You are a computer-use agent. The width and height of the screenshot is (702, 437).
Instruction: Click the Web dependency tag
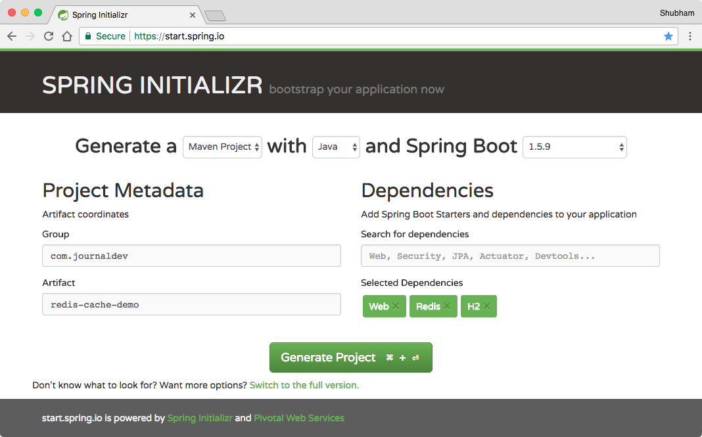[x=385, y=306]
